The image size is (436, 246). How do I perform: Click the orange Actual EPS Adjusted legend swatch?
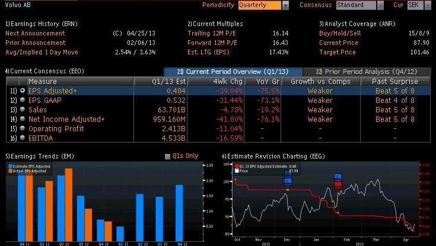click(x=10, y=171)
